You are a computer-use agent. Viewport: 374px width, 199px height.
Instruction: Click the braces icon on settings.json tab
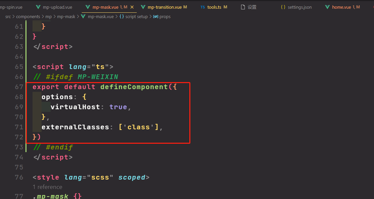point(283,7)
